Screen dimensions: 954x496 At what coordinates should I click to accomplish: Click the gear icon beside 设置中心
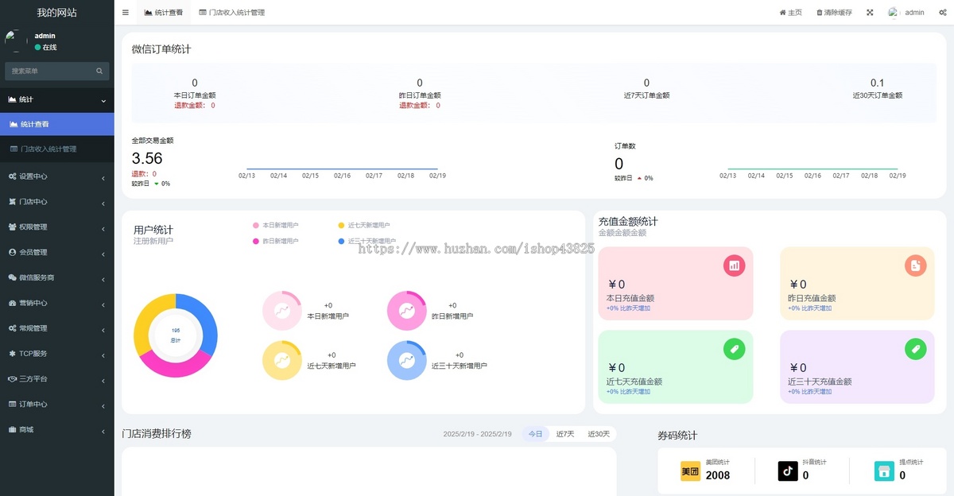(12, 176)
